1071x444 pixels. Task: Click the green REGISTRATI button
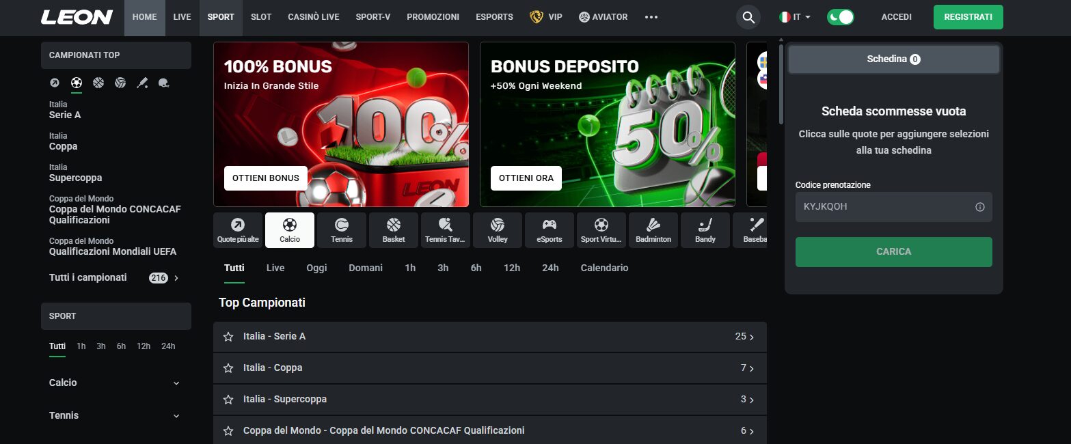pos(968,17)
